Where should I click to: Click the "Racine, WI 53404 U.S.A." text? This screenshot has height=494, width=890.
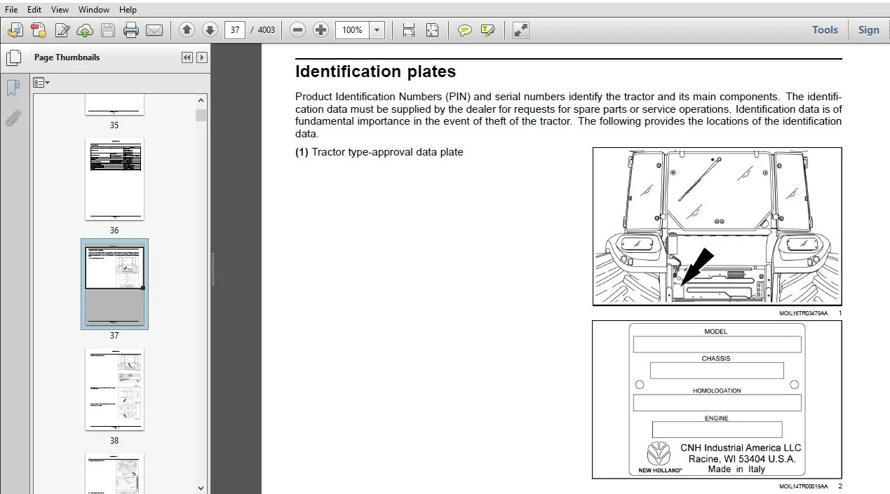click(x=742, y=459)
